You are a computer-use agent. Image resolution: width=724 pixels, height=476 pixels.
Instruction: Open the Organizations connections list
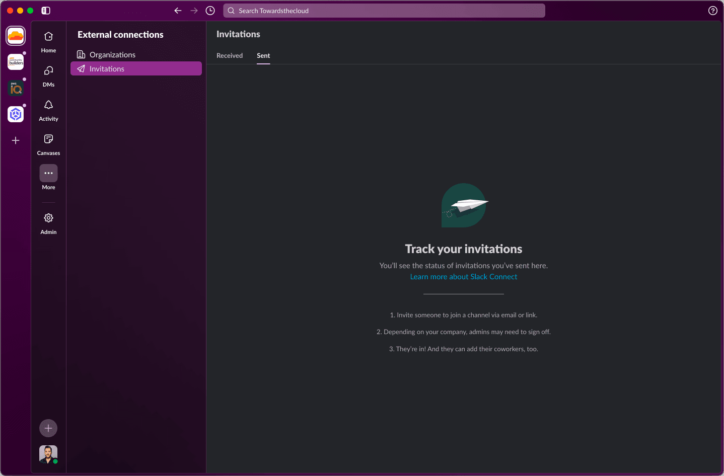click(x=112, y=54)
